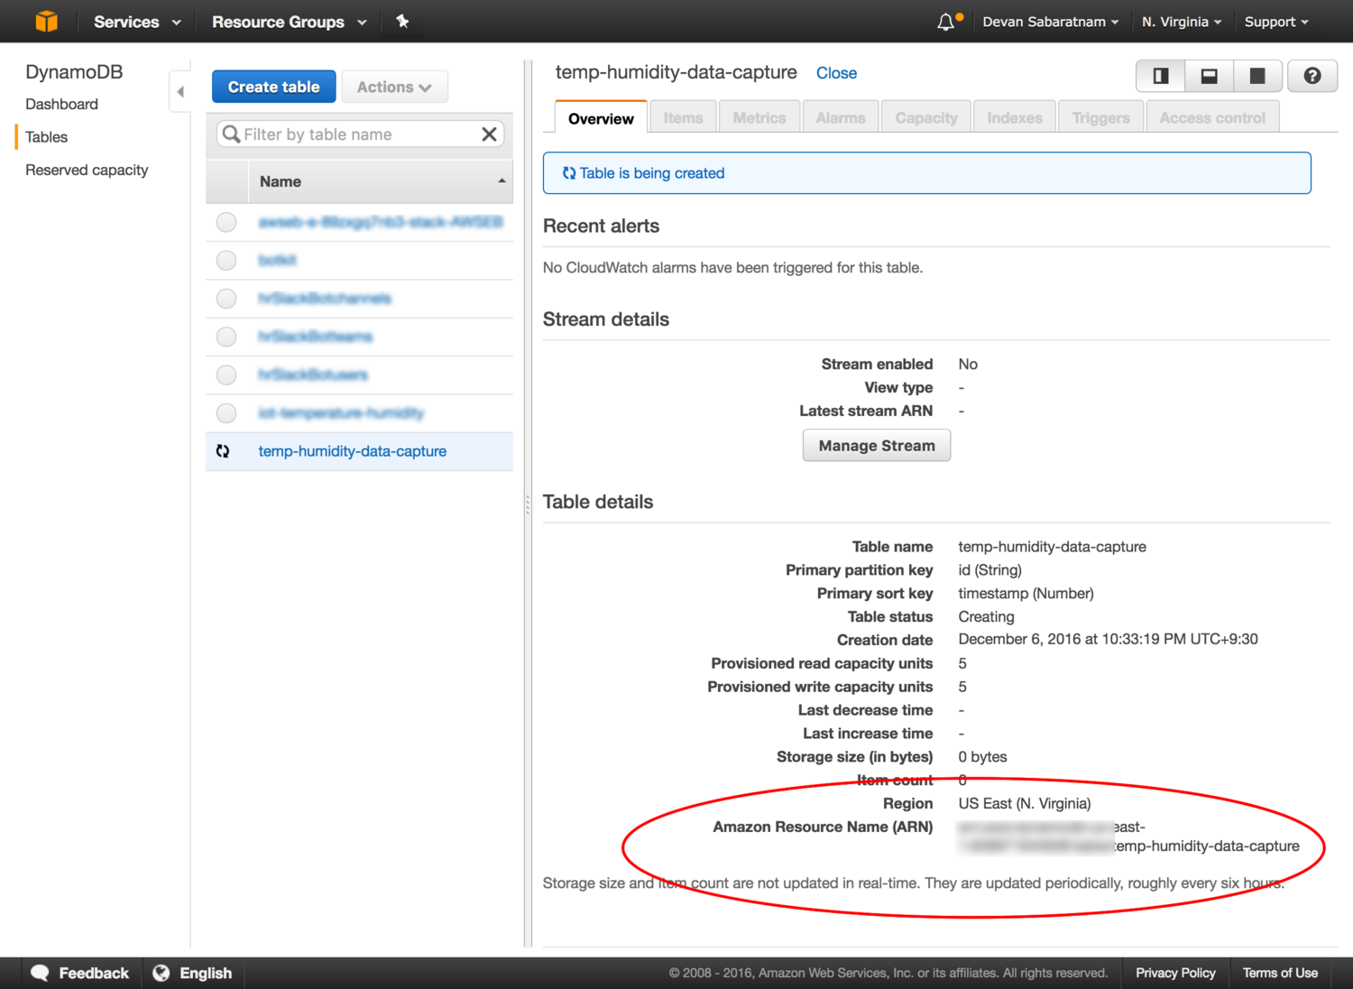Image resolution: width=1353 pixels, height=989 pixels.
Task: Clear the table name filter with X
Action: click(489, 134)
